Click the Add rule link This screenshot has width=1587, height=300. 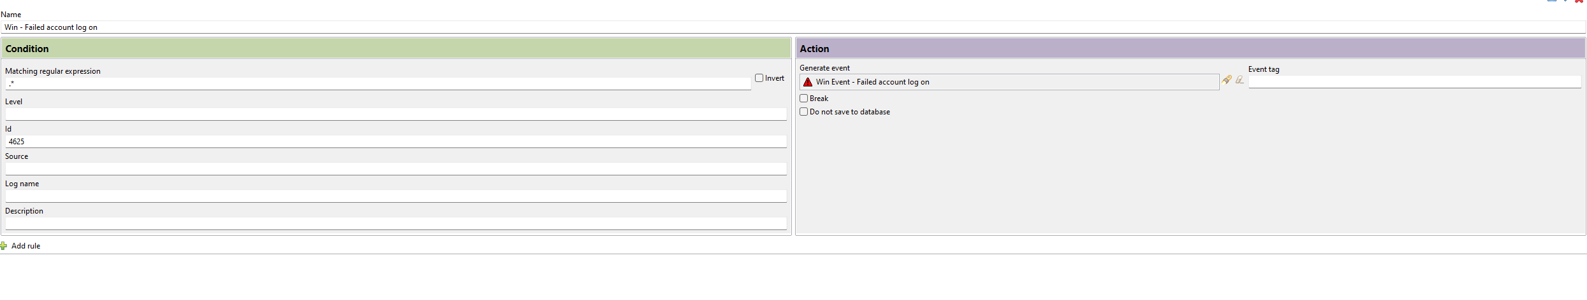pyautogui.click(x=25, y=246)
